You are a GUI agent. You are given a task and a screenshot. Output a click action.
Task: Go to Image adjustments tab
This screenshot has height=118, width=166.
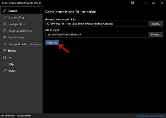pos(22,31)
